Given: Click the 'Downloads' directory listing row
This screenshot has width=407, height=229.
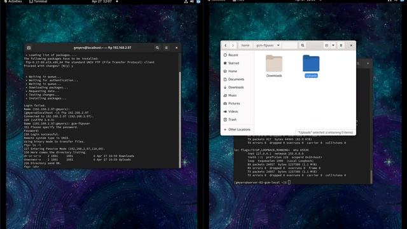Looking at the screenshot, I should [79, 156].
